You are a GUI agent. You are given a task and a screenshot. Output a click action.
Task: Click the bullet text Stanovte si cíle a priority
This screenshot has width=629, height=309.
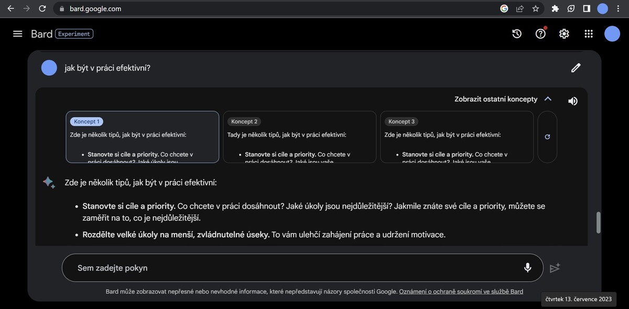pyautogui.click(x=129, y=206)
